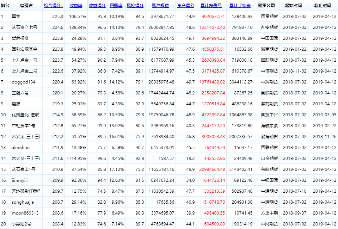
Task: Click manager 上九点金二号
Action: pyautogui.click(x=25, y=71)
